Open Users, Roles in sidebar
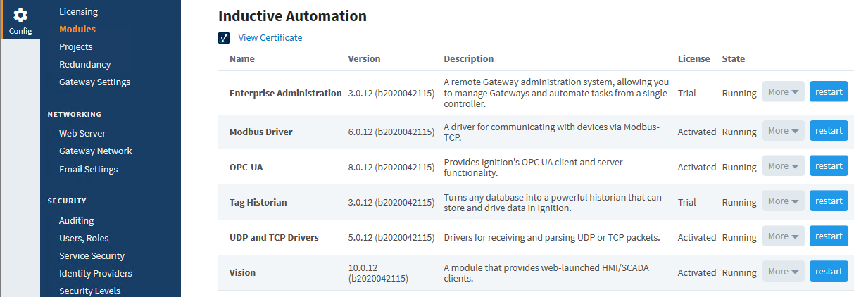The height and width of the screenshot is (297, 854). [x=84, y=239]
